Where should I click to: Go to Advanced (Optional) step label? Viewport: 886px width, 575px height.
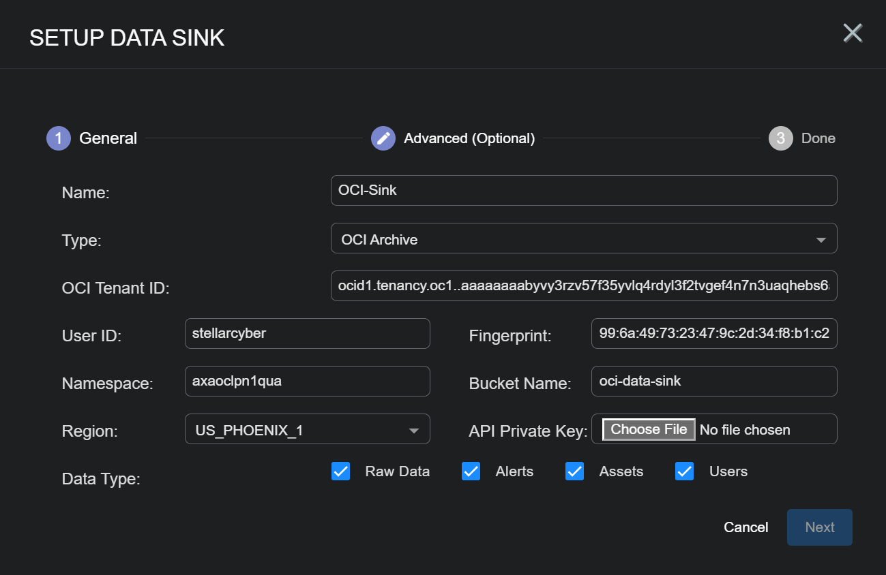click(x=469, y=138)
